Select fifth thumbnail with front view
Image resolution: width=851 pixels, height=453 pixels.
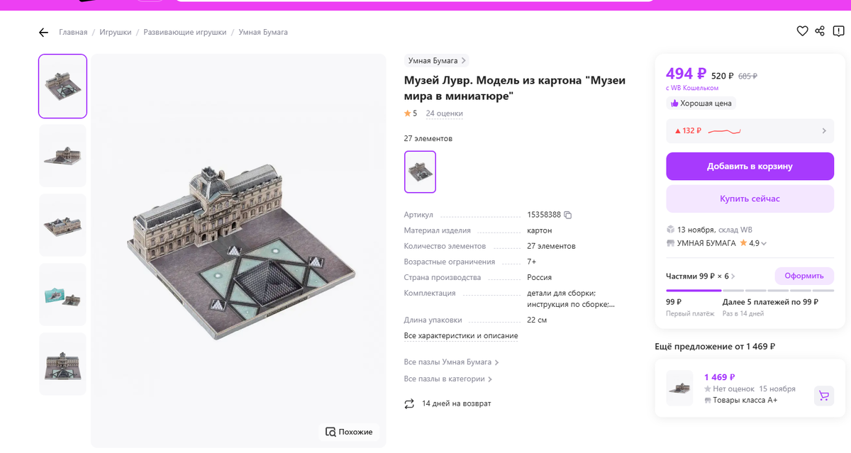tap(62, 364)
